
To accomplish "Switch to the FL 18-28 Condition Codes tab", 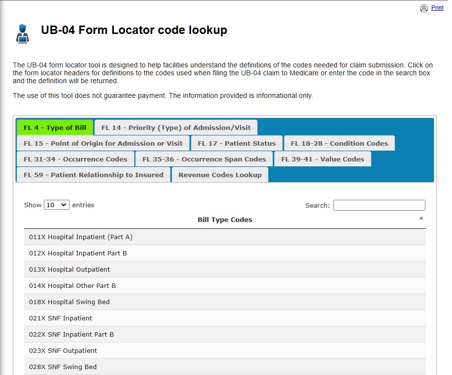I will (339, 143).
